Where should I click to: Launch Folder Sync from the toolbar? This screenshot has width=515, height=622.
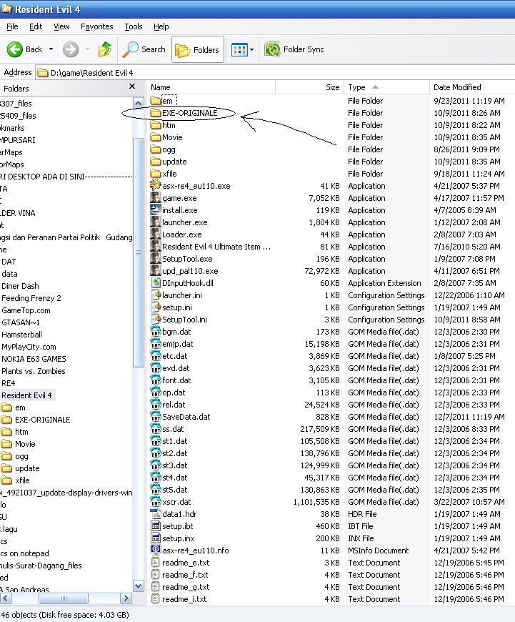pos(294,49)
